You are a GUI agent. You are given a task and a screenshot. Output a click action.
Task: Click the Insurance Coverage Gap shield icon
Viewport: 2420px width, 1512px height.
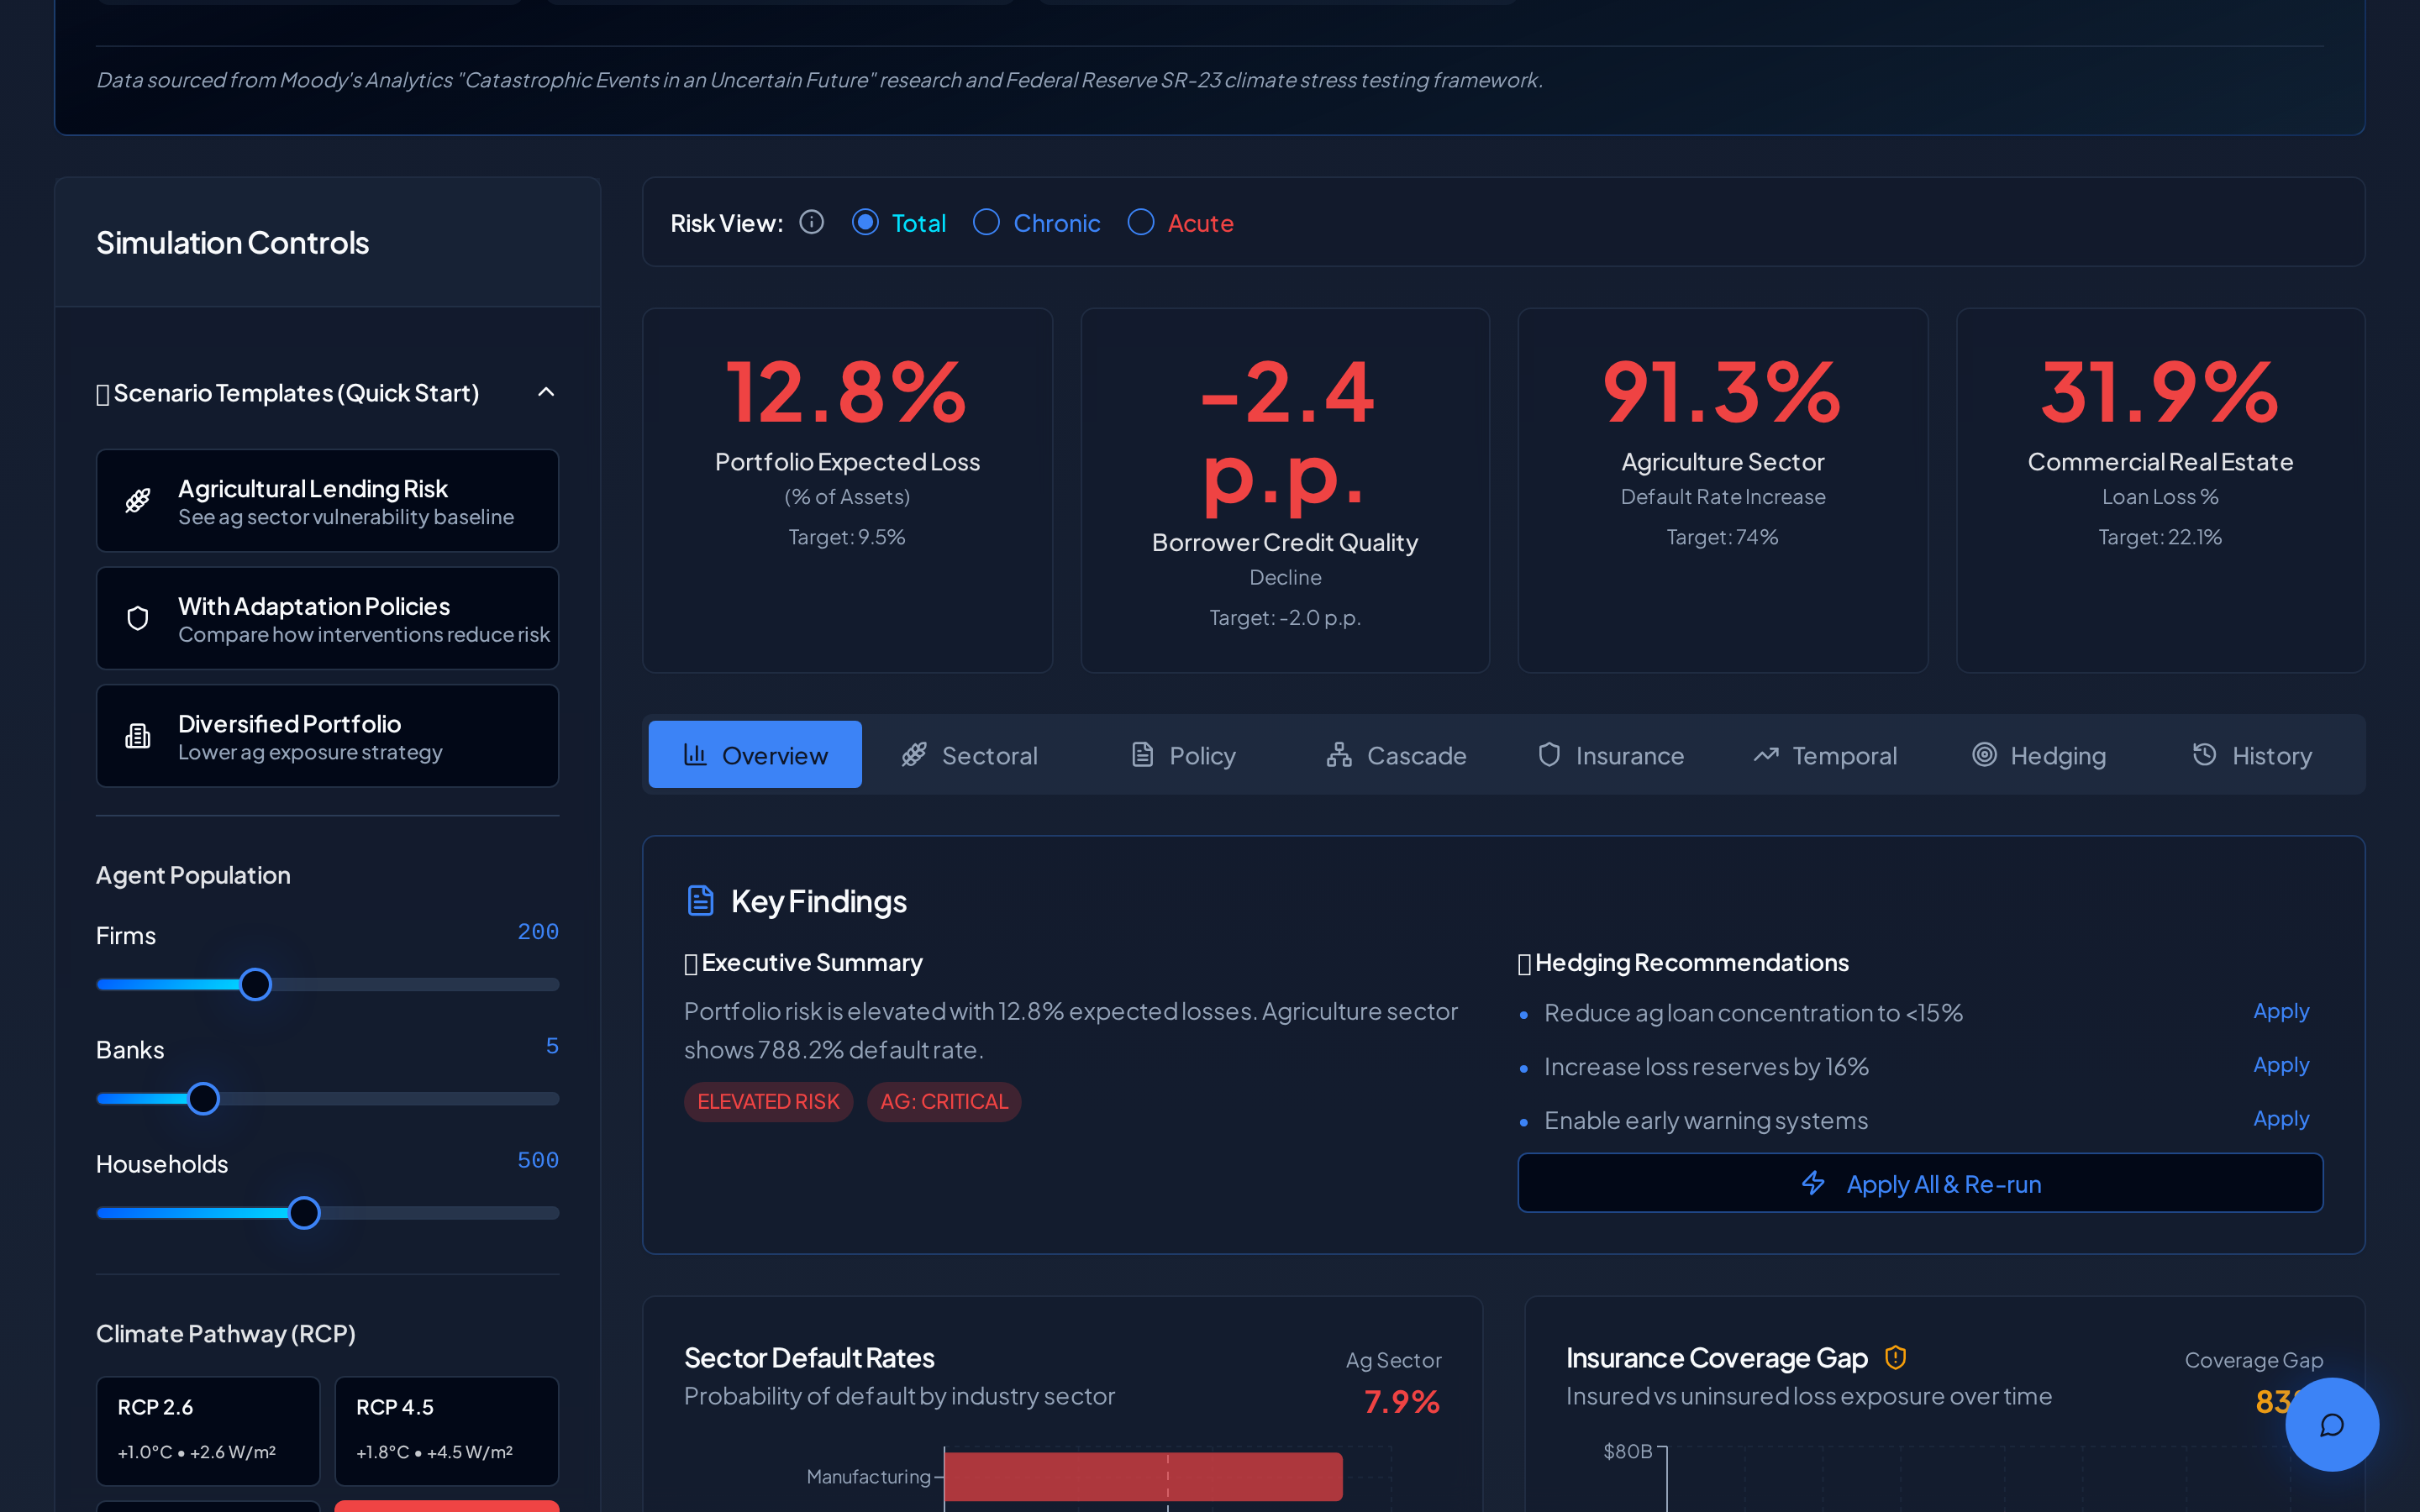1895,1357
